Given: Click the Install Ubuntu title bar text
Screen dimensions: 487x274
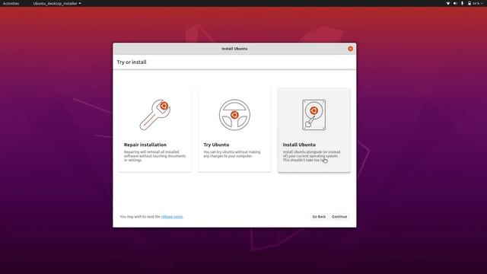Looking at the screenshot, I should 234,49.
